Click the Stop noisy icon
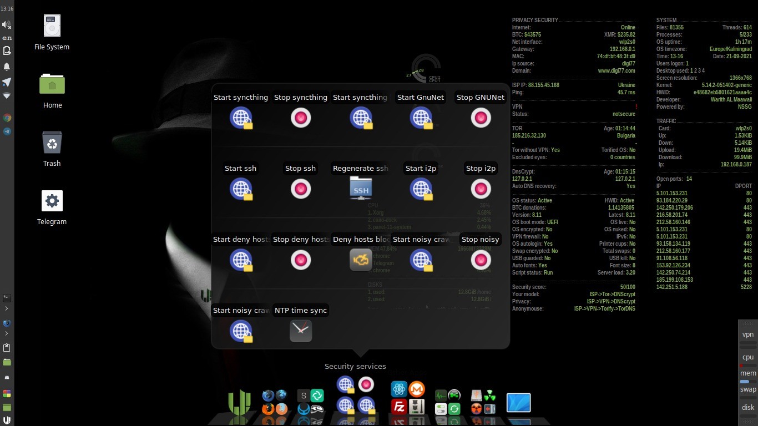Screen dimensions: 758x426 point(481,260)
